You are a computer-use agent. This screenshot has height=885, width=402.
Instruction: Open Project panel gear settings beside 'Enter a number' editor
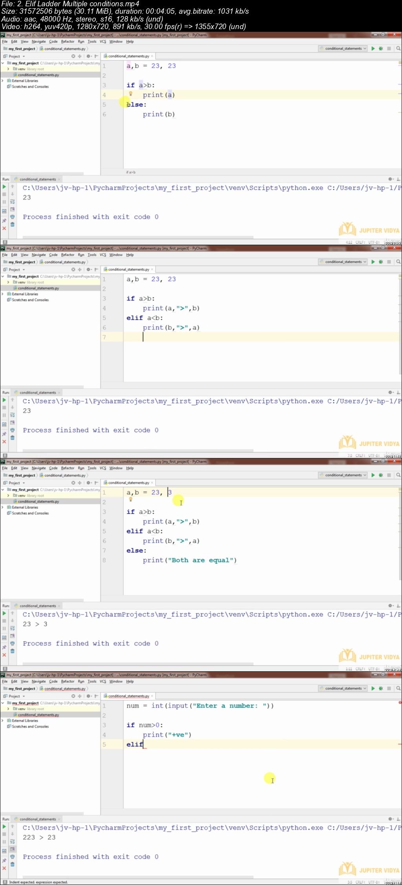(x=88, y=696)
